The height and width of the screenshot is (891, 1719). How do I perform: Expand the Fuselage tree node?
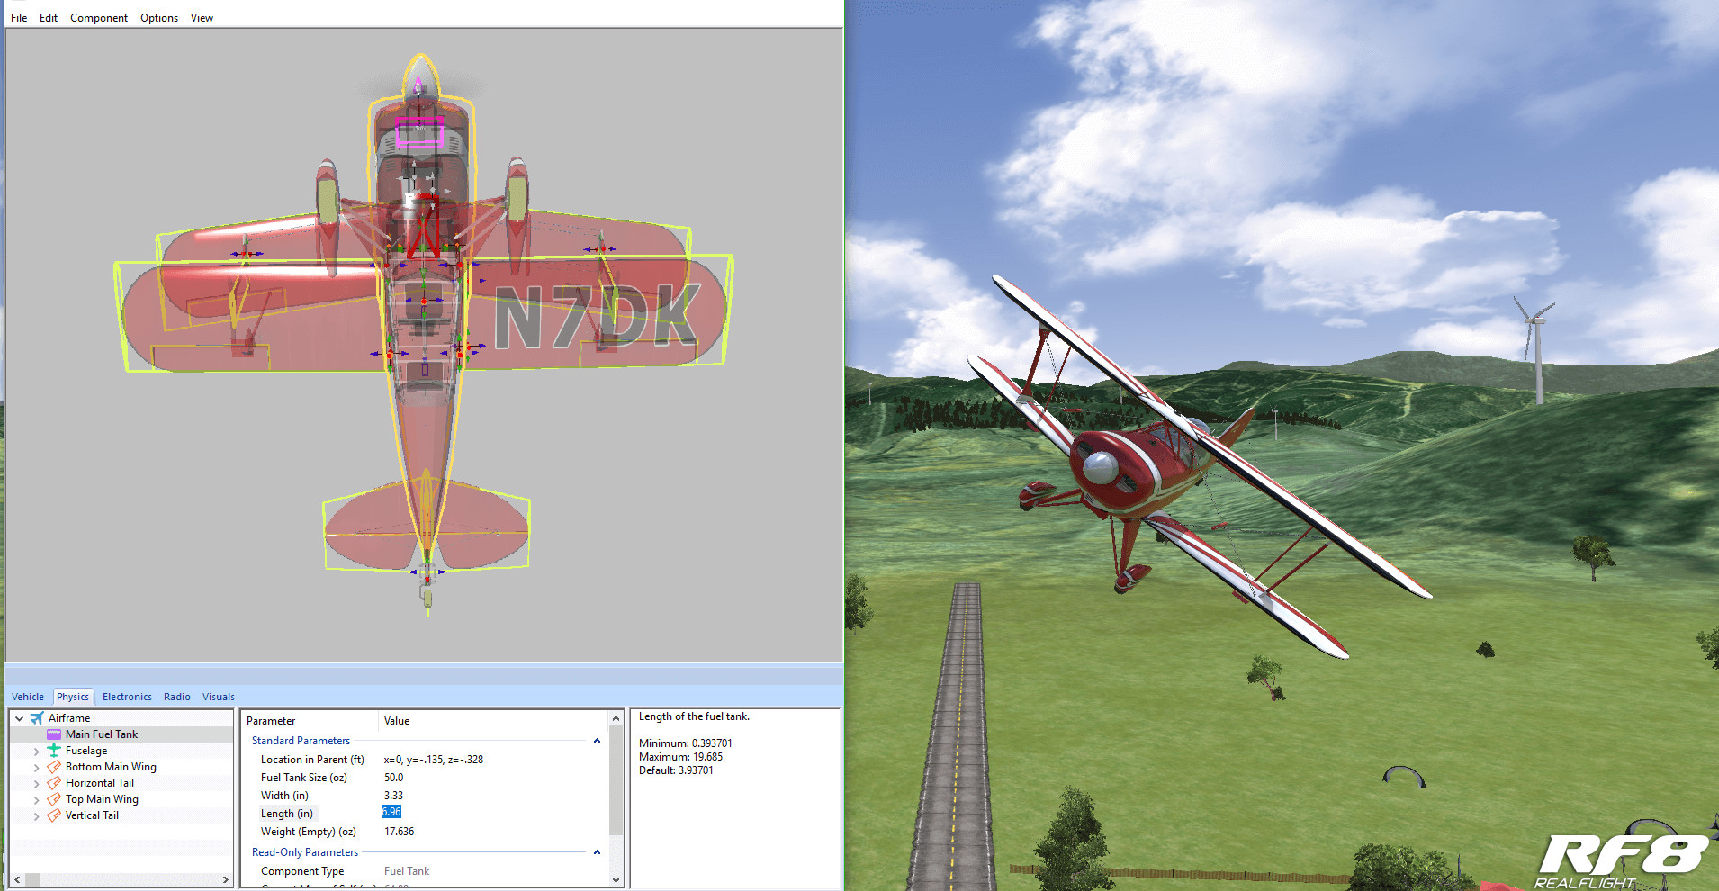tap(36, 750)
